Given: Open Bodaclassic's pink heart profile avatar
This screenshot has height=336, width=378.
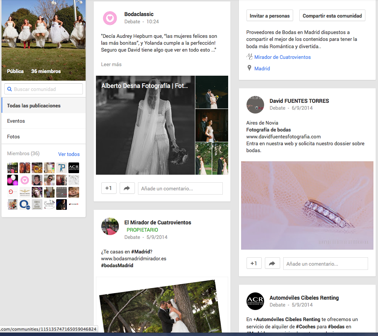Looking at the screenshot, I should (110, 18).
